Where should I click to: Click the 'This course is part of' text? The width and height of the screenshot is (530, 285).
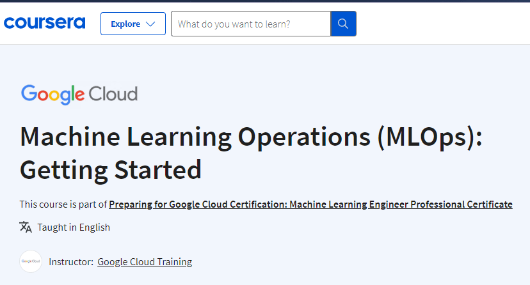(63, 204)
